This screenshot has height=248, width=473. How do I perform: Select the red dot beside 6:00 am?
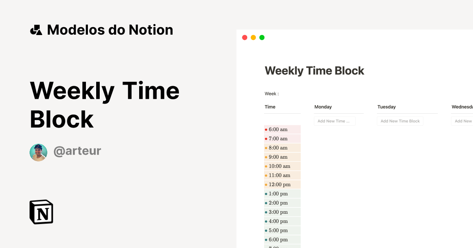click(x=266, y=129)
